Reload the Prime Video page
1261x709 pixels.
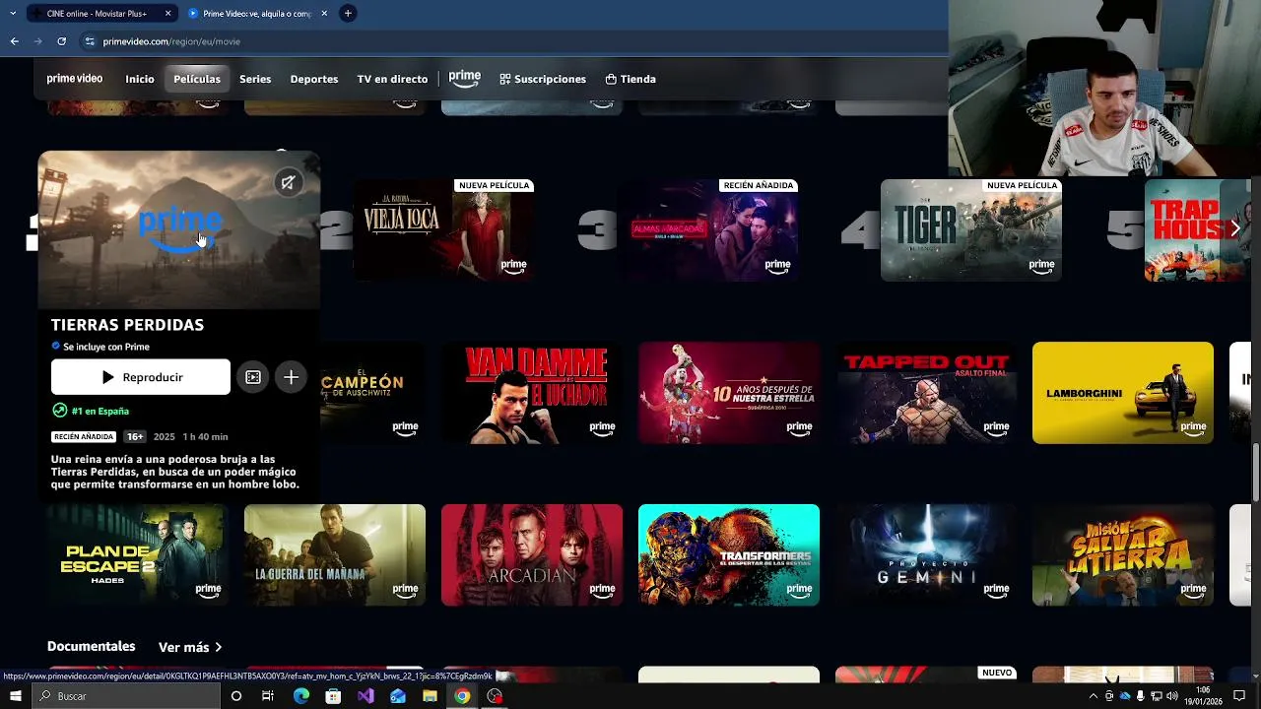coord(61,41)
